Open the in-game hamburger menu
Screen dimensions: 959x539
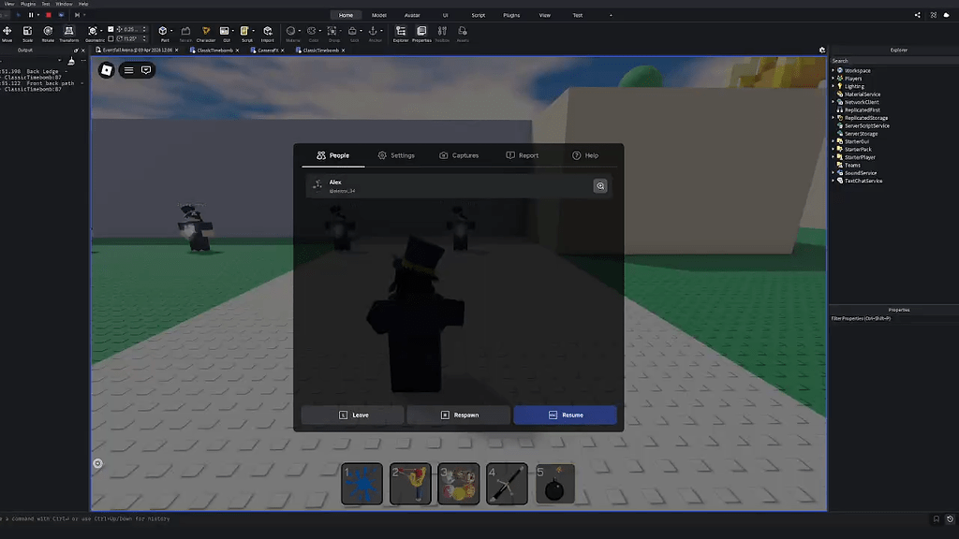pyautogui.click(x=128, y=70)
